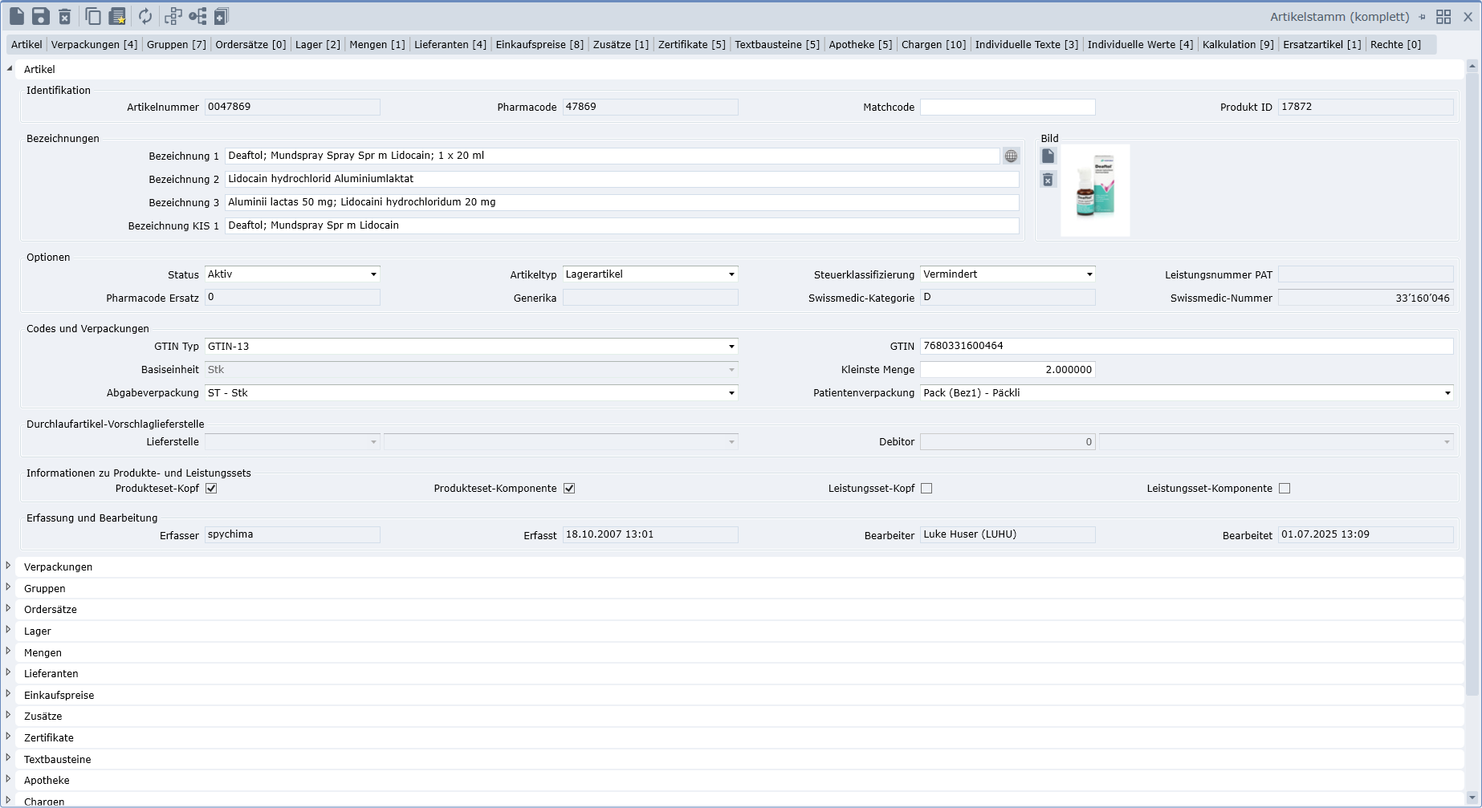1482x808 pixels.
Task: Click the new document icon in the toolbar
Action: coord(17,16)
